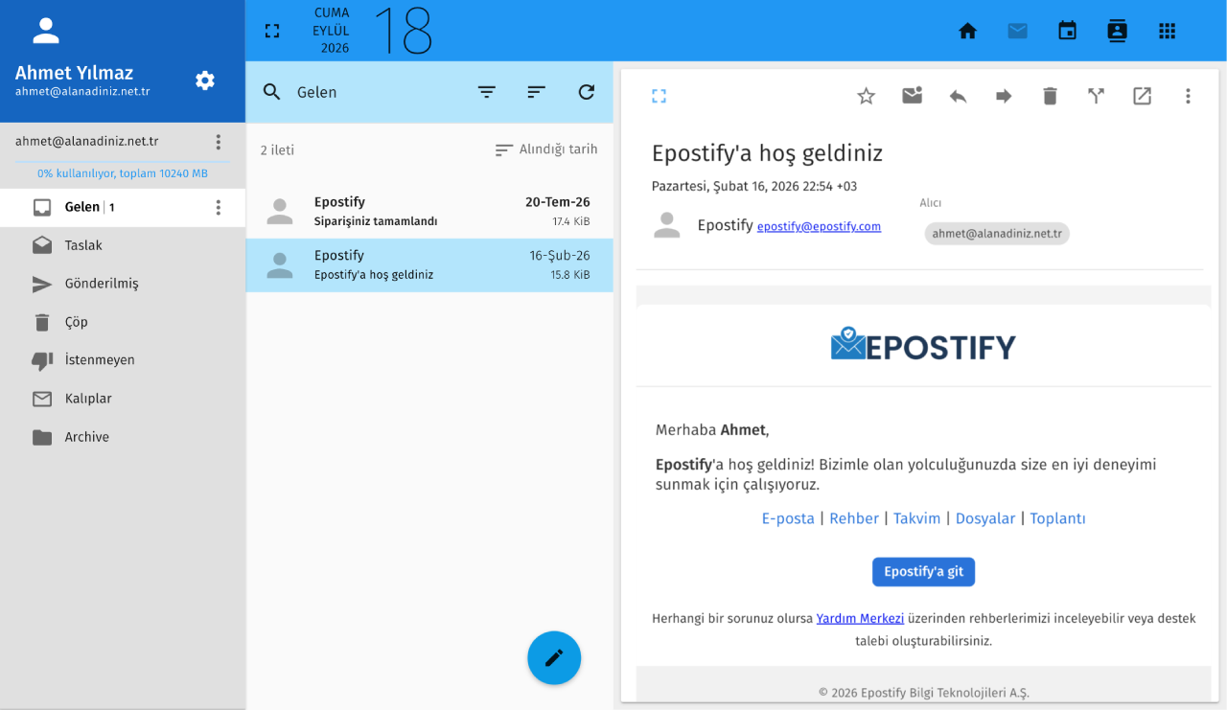The image size is (1227, 710).
Task: Follow the Toplantı link in email
Action: pyautogui.click(x=1058, y=518)
